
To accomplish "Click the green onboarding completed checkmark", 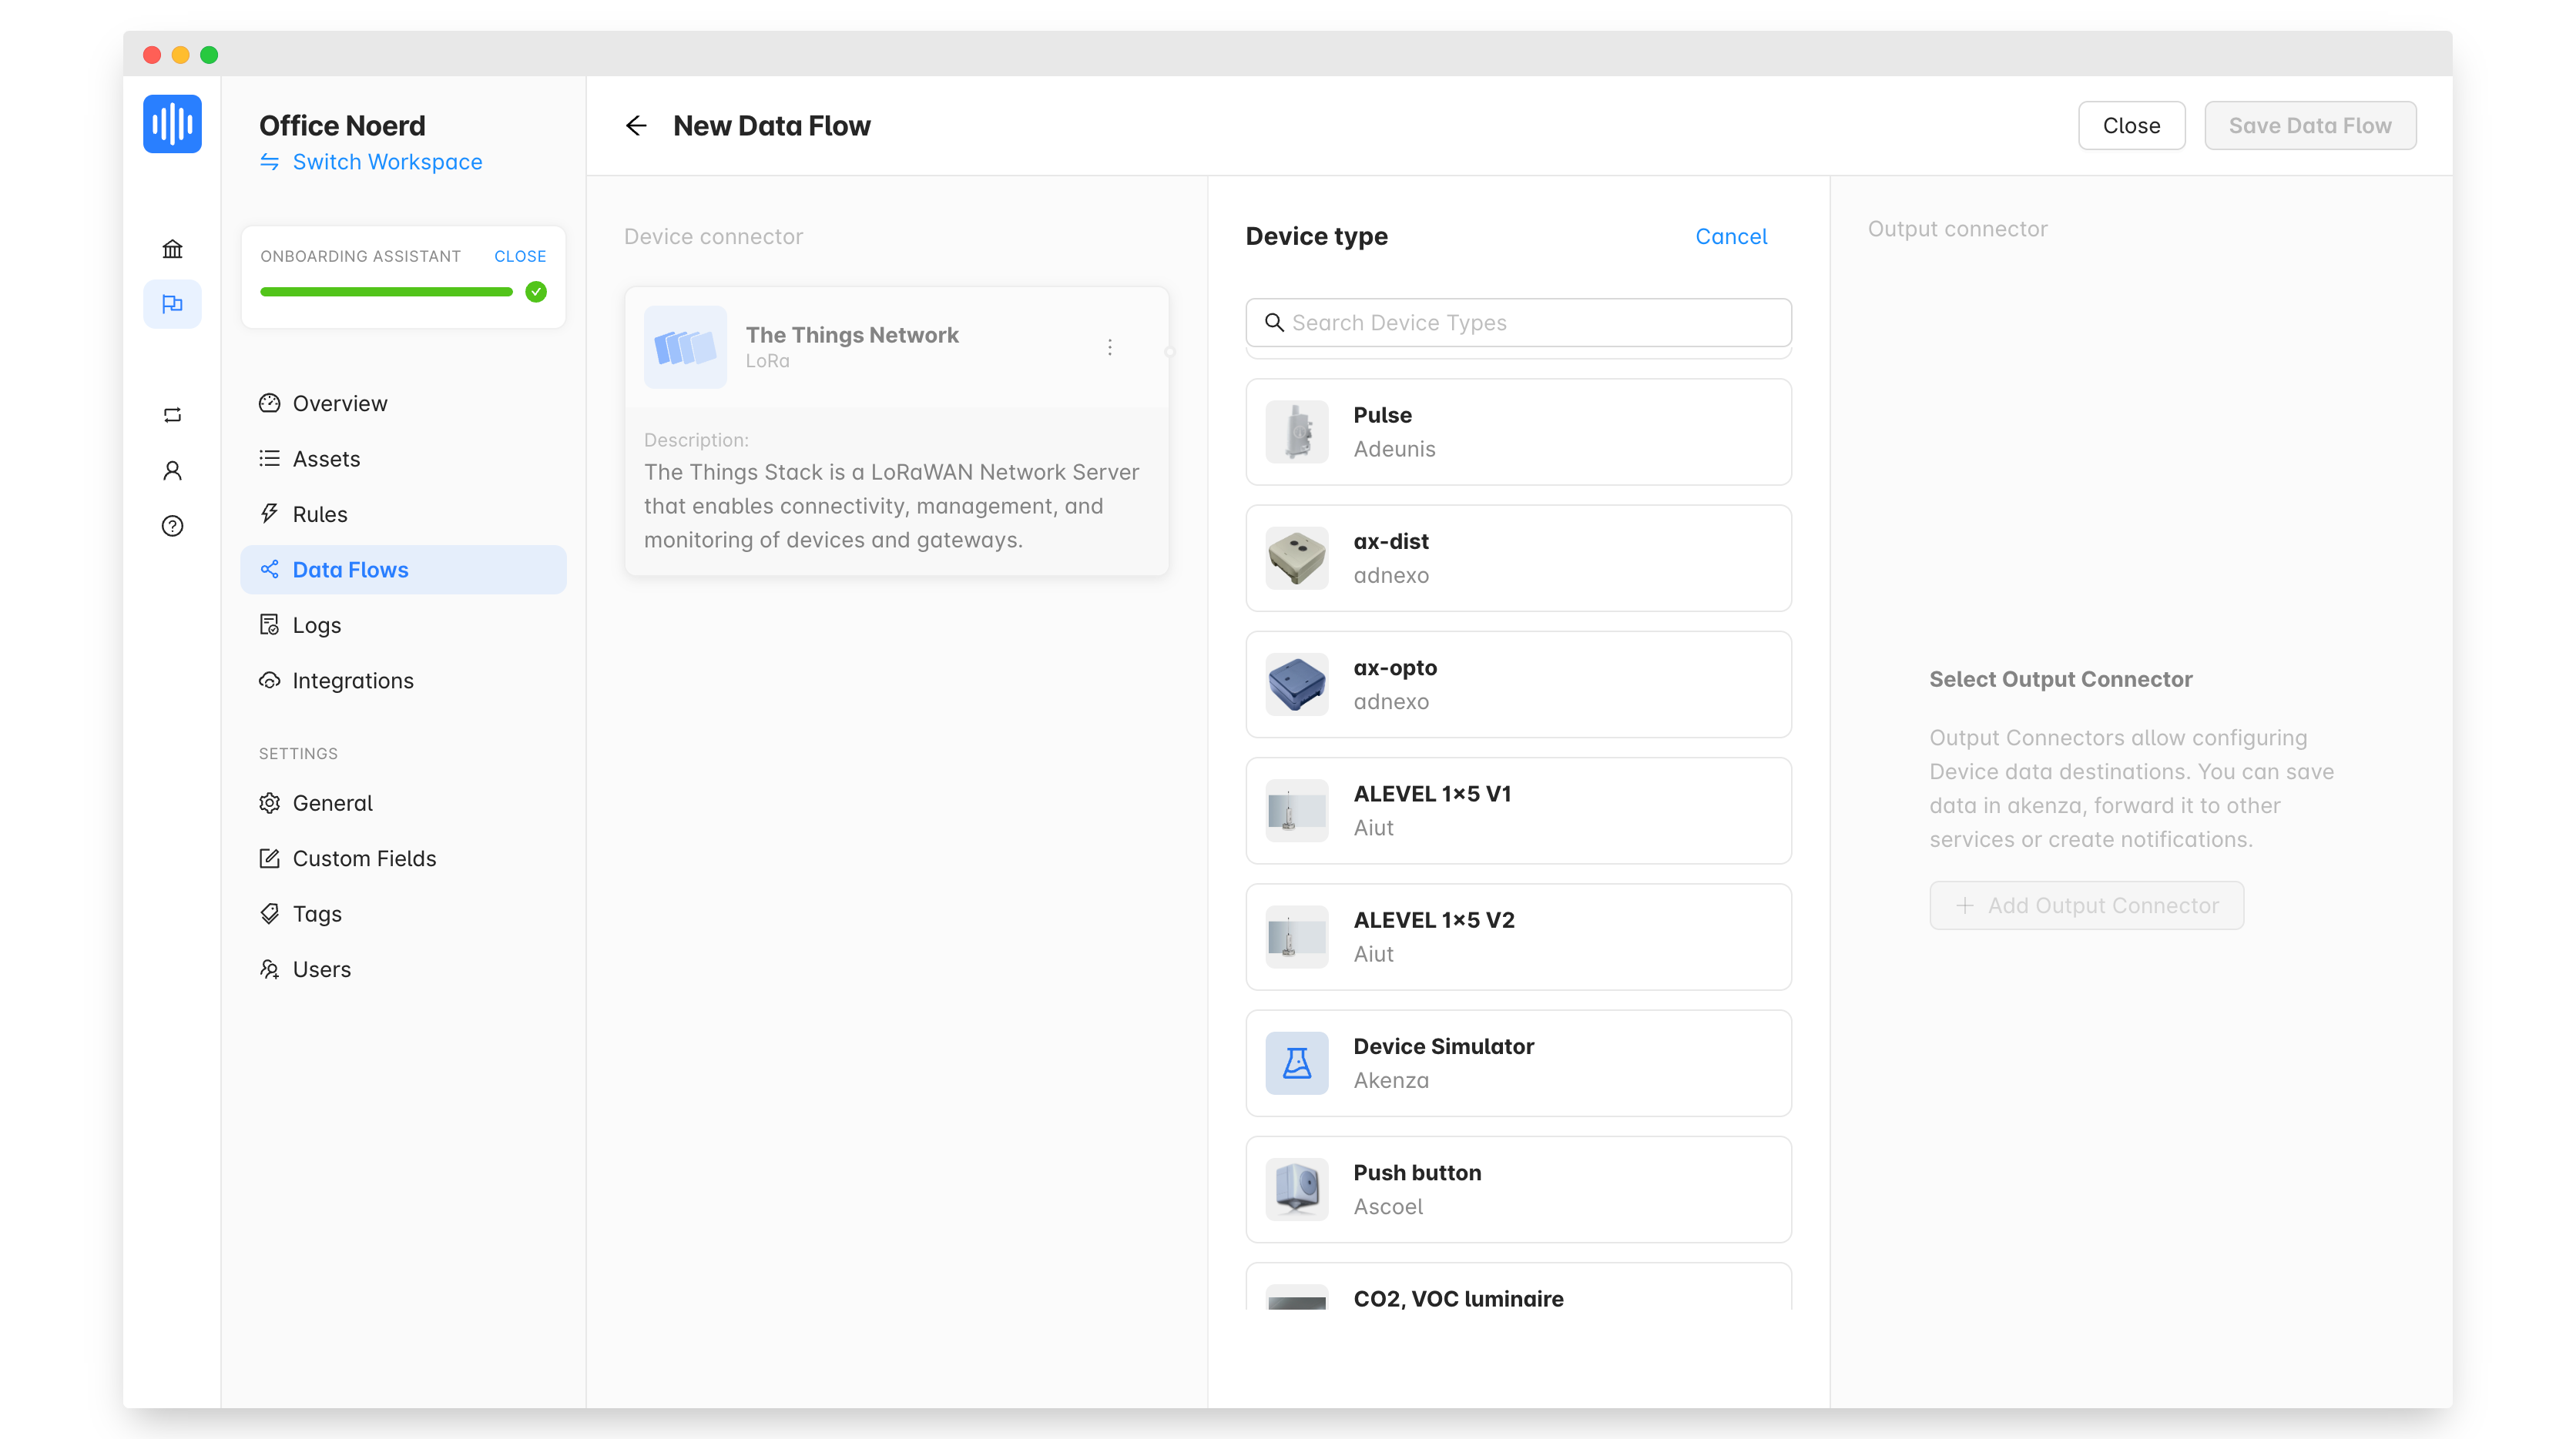I will coord(536,292).
